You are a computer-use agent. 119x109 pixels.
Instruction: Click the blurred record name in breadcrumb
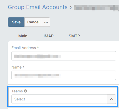[96, 8]
